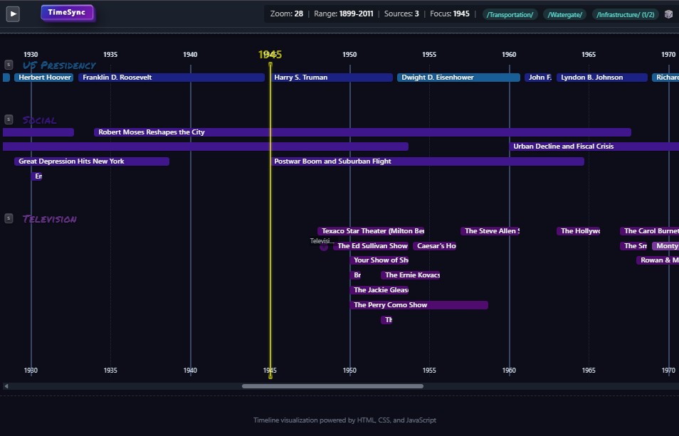Image resolution: width=679 pixels, height=436 pixels.
Task: Start timeline playback with the play button
Action: point(13,14)
